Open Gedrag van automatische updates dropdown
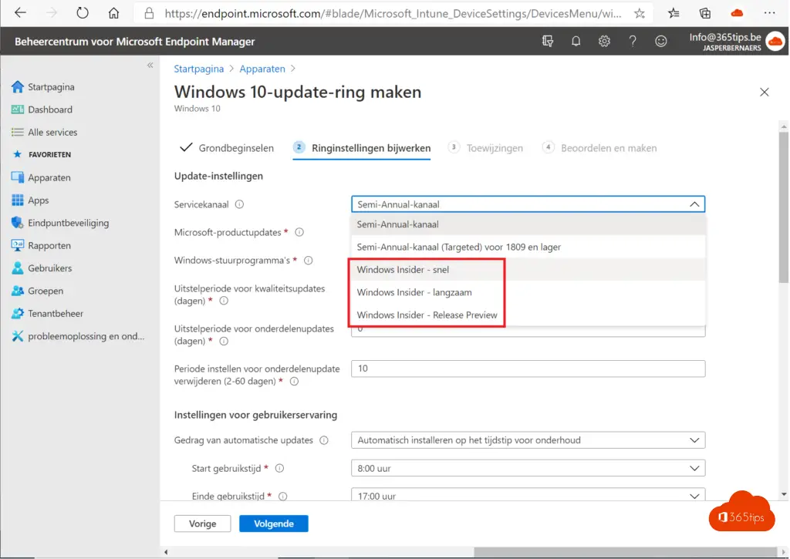Image resolution: width=790 pixels, height=559 pixels. [x=528, y=440]
